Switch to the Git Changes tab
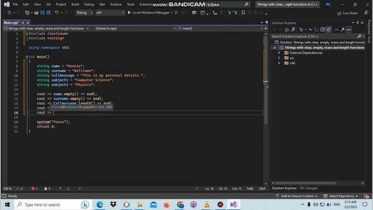 (x=308, y=188)
